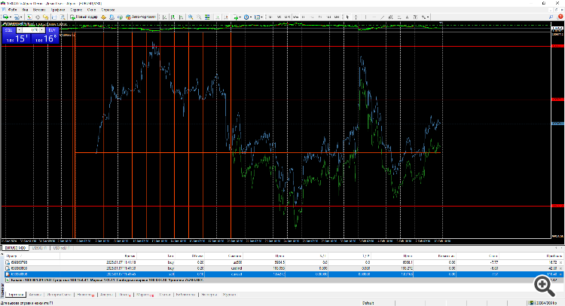The image size is (565, 306).
Task: Select the Fibonacci Retracement tool
Action: (x=399, y=17)
